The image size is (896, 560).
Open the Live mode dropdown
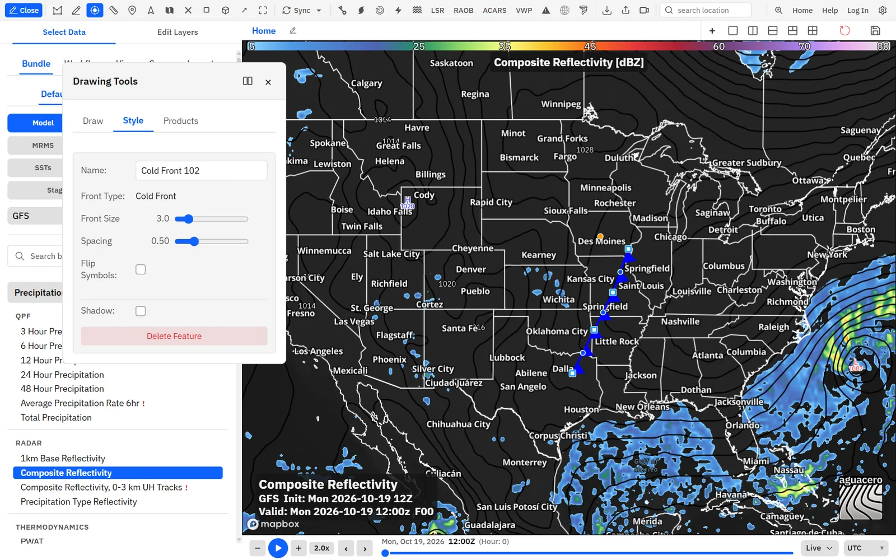(819, 548)
